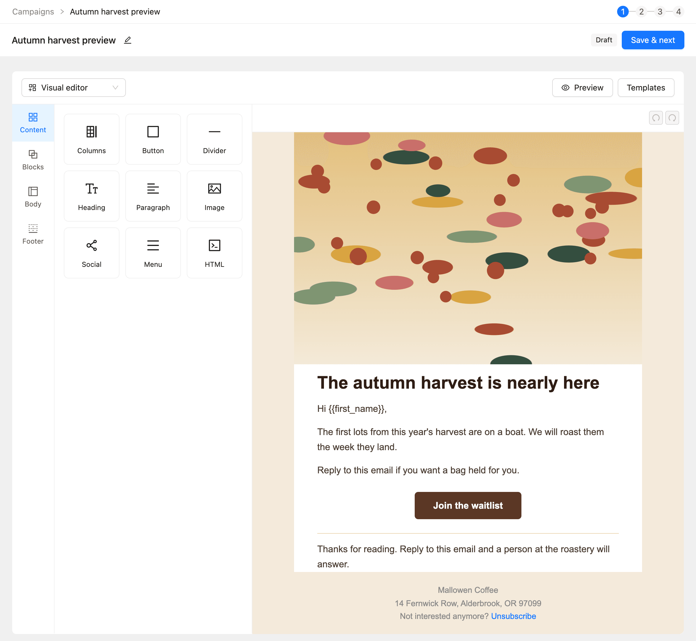
Task: Open the Visual editor dropdown
Action: coord(74,88)
